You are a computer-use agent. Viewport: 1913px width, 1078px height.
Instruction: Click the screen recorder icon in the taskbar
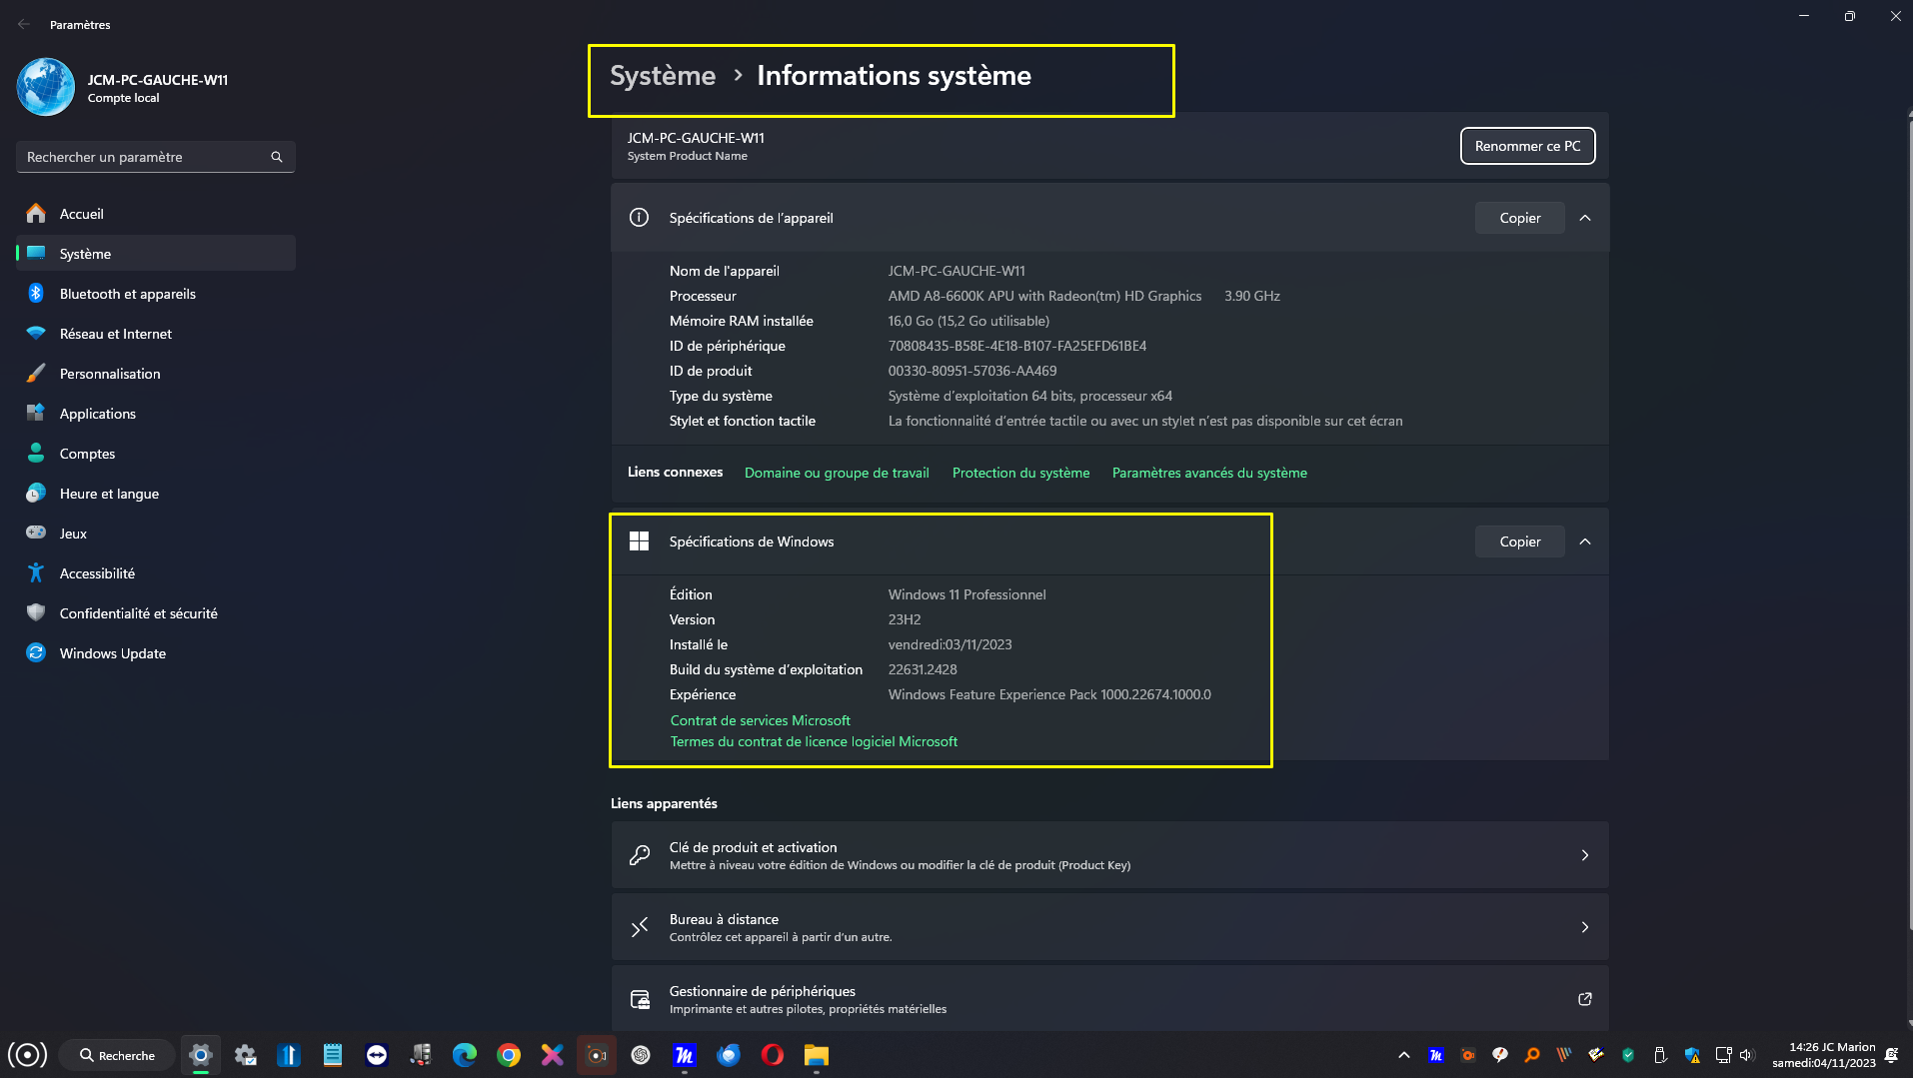pyautogui.click(x=597, y=1055)
